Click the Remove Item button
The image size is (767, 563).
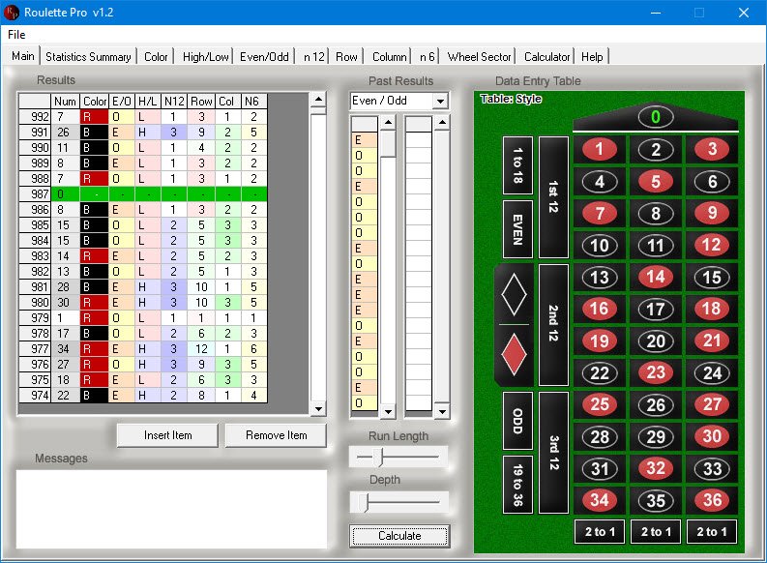[x=276, y=435]
